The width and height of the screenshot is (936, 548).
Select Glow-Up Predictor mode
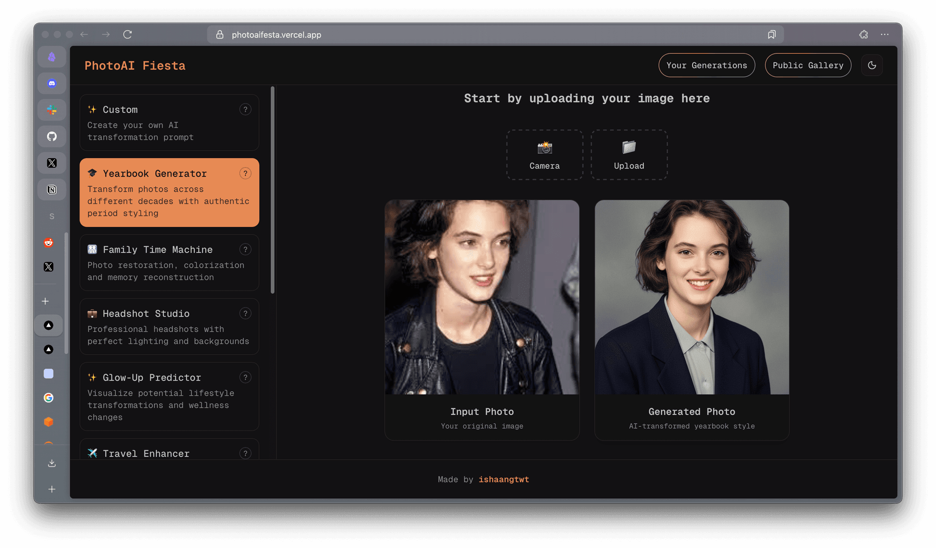[x=169, y=397]
